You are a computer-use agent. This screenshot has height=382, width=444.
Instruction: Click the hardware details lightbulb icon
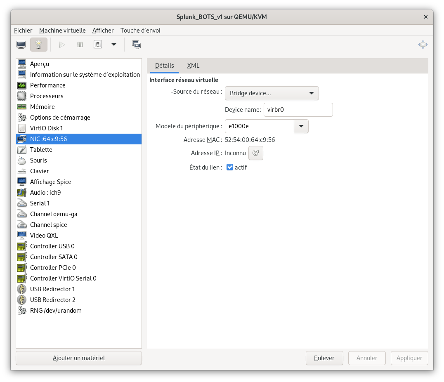(39, 45)
